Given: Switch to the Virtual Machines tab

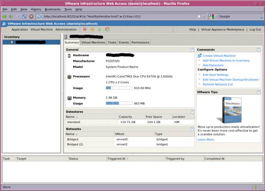Looking at the screenshot, I should click(93, 42).
